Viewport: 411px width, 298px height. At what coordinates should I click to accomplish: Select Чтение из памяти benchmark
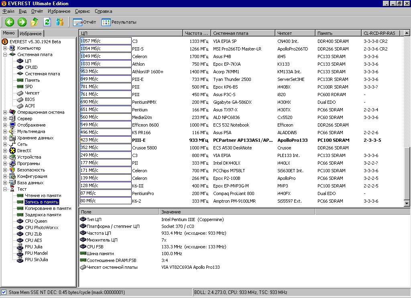[43, 195]
